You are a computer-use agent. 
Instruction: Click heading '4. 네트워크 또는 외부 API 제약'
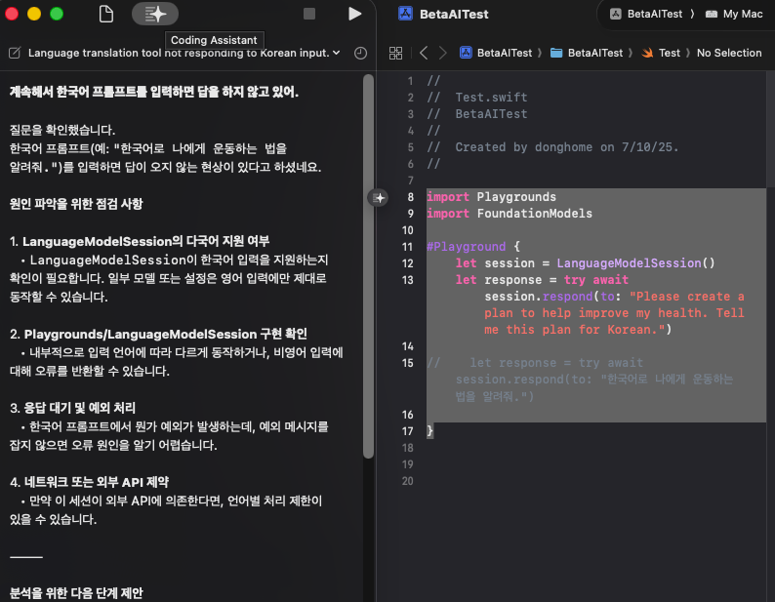click(x=89, y=482)
